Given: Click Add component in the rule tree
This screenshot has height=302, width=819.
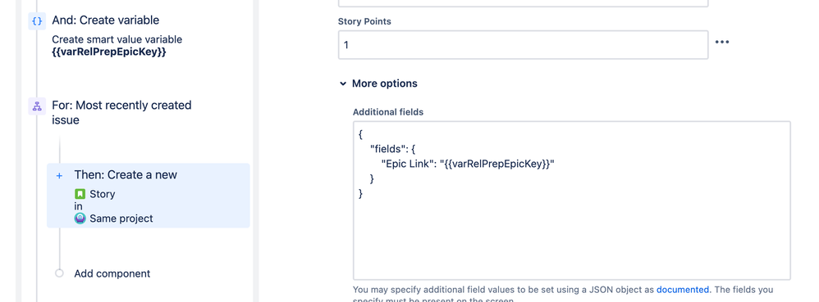Looking at the screenshot, I should click(112, 273).
